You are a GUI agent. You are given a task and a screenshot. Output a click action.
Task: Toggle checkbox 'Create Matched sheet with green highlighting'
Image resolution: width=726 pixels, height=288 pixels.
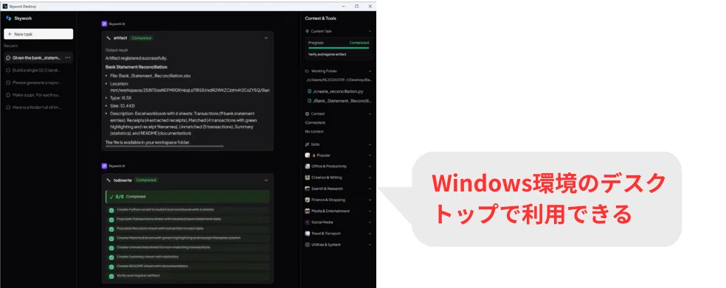tap(111, 238)
